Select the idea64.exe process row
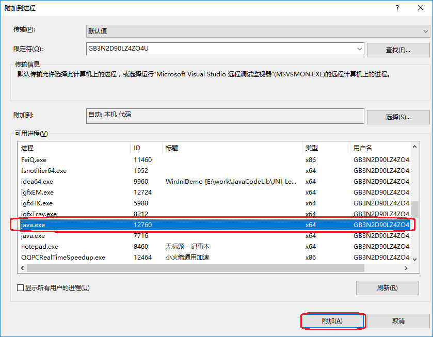The width and height of the screenshot is (433, 337). pyautogui.click(x=214, y=182)
